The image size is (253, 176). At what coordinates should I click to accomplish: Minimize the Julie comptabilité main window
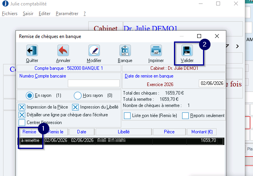pos(201,3)
